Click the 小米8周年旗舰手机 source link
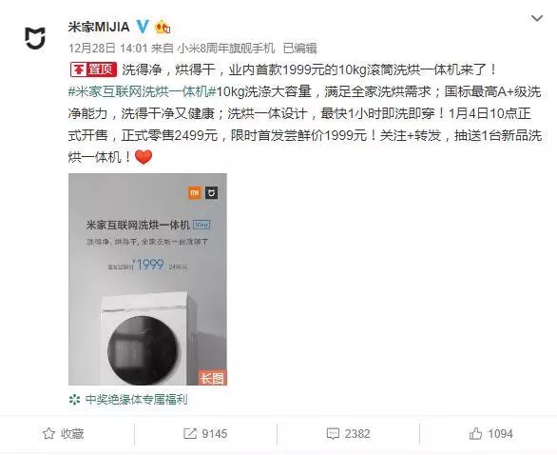557x455 pixels. click(226, 48)
